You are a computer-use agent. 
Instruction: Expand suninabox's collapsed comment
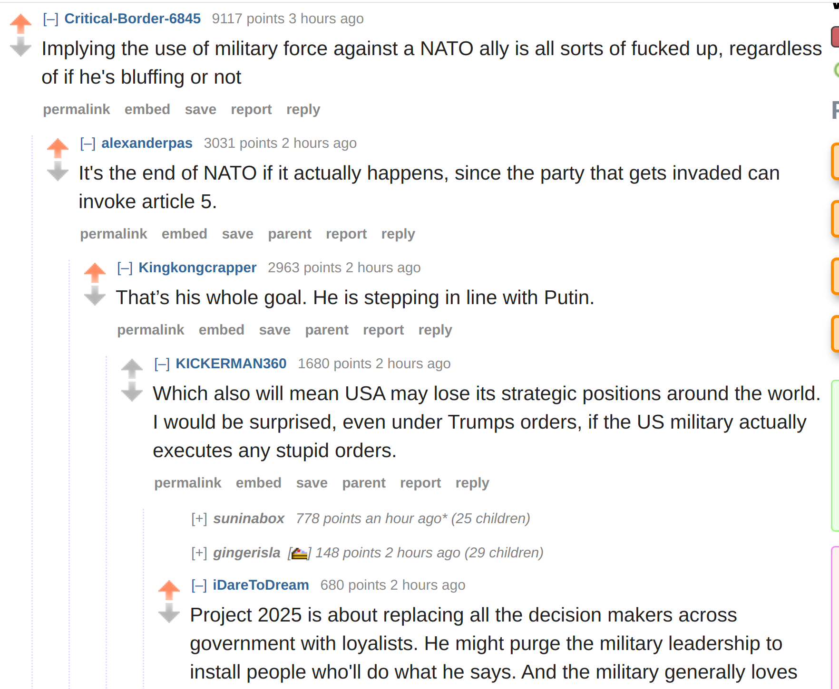point(199,518)
